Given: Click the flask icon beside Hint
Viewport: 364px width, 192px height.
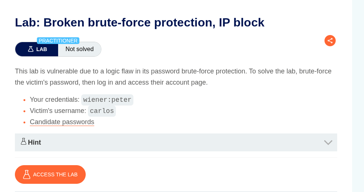Looking at the screenshot, I should [x=23, y=142].
